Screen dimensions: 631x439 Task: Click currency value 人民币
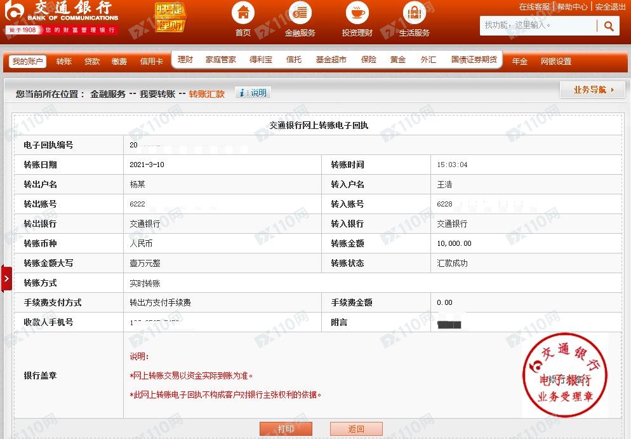tap(141, 244)
